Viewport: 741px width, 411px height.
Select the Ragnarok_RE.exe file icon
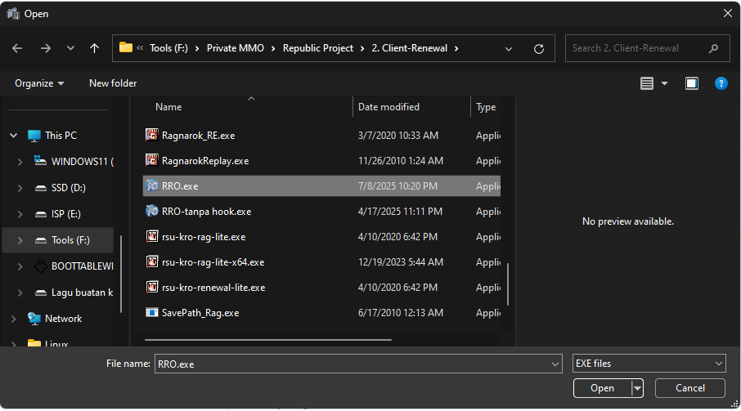click(x=151, y=135)
